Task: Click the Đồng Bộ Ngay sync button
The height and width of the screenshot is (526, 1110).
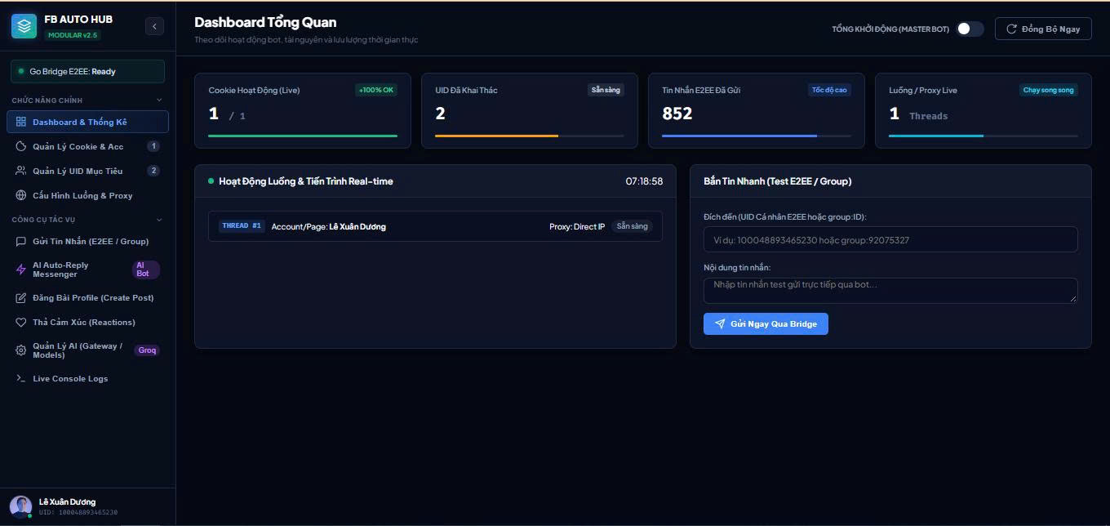Action: point(1043,29)
